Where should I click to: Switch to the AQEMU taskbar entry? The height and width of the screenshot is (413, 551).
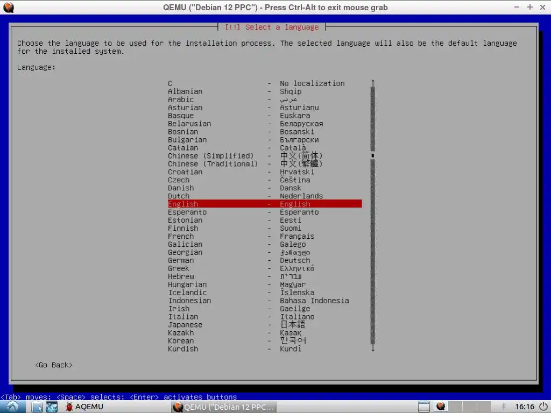click(x=84, y=407)
